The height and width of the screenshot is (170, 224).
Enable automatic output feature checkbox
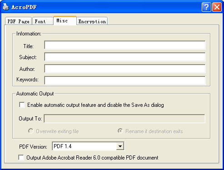(22, 105)
